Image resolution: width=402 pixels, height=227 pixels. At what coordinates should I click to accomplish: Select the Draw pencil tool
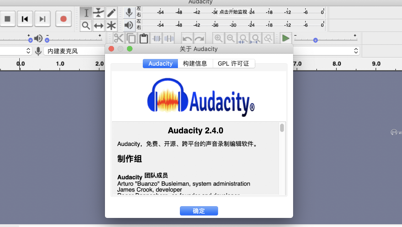pos(111,13)
